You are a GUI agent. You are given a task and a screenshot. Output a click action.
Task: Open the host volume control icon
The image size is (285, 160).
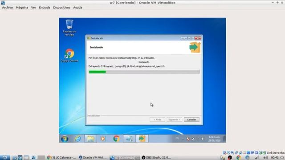point(265,157)
